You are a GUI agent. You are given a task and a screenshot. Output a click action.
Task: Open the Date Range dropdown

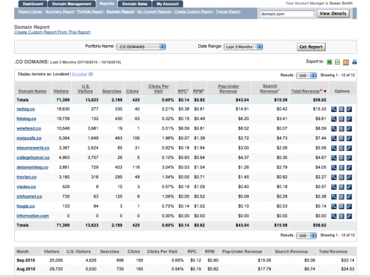[x=243, y=47]
